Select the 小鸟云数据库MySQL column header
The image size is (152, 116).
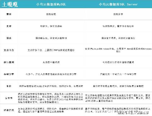51,4
